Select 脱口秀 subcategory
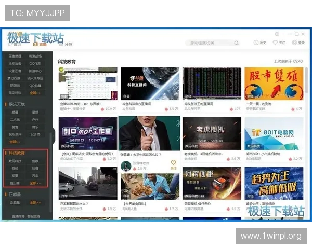Screen dimensions: 312x249 [15, 183]
